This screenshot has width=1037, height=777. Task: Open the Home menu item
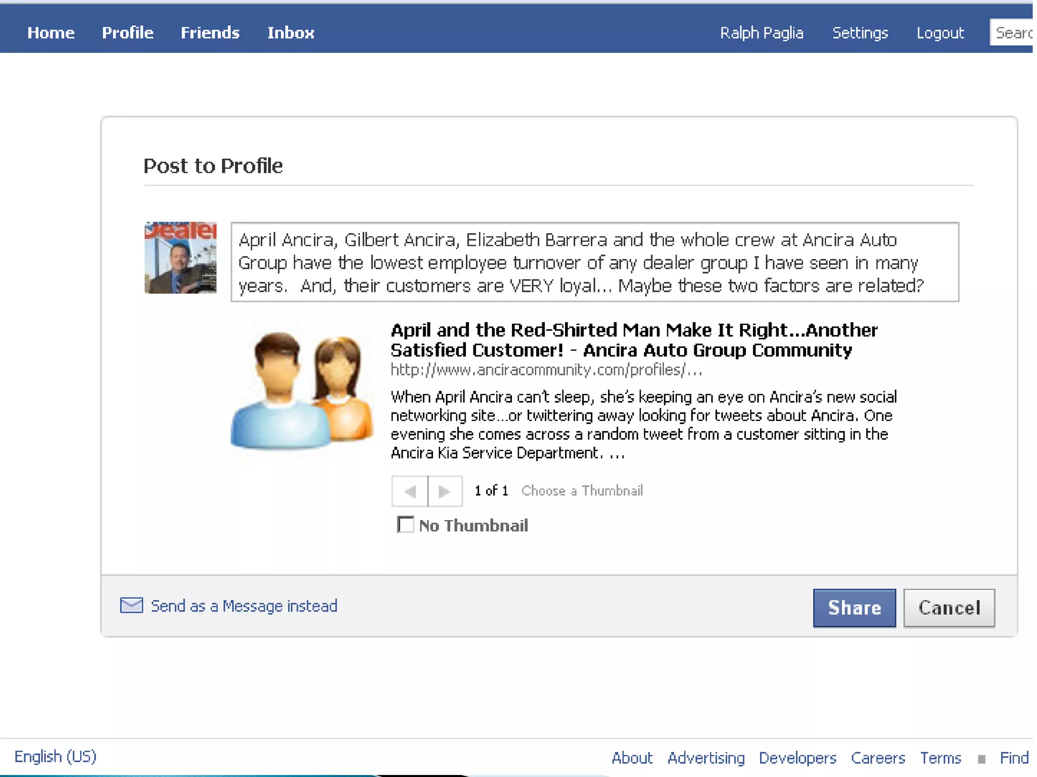51,33
